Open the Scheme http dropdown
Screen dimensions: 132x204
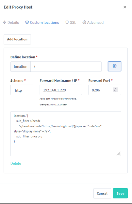click(22, 90)
